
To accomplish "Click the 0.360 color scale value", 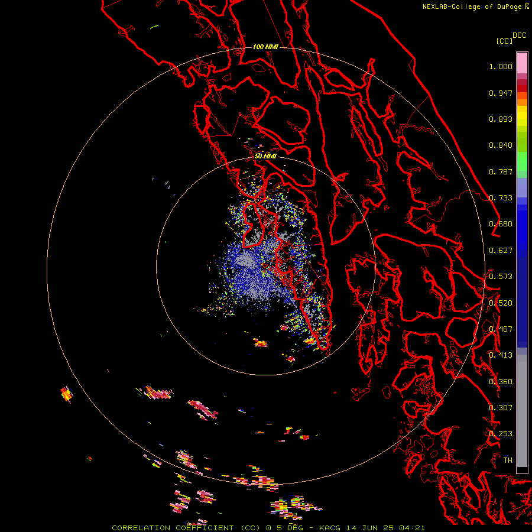I will (x=501, y=382).
